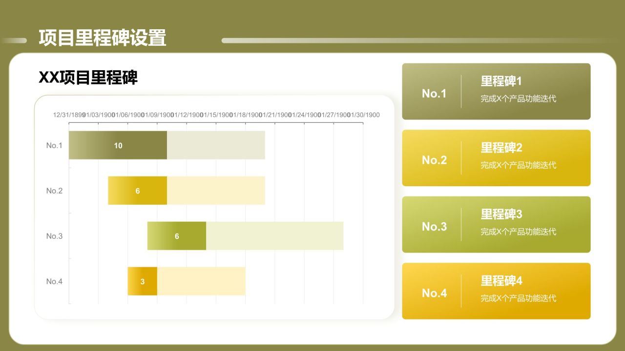Click the description under 里程碑3
625x351 pixels.
519,232
